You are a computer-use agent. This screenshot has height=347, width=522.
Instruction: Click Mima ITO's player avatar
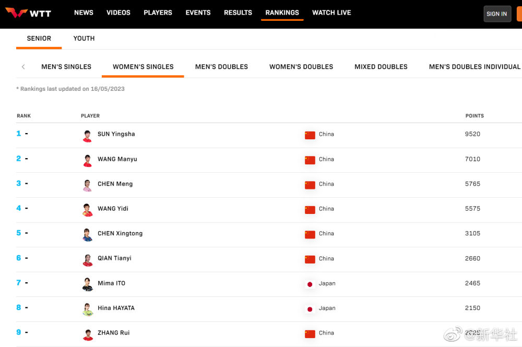tap(87, 284)
